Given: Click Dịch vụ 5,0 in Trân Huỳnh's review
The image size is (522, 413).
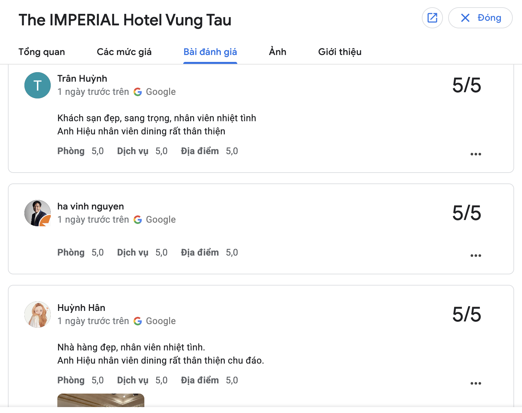Looking at the screenshot, I should pos(142,151).
